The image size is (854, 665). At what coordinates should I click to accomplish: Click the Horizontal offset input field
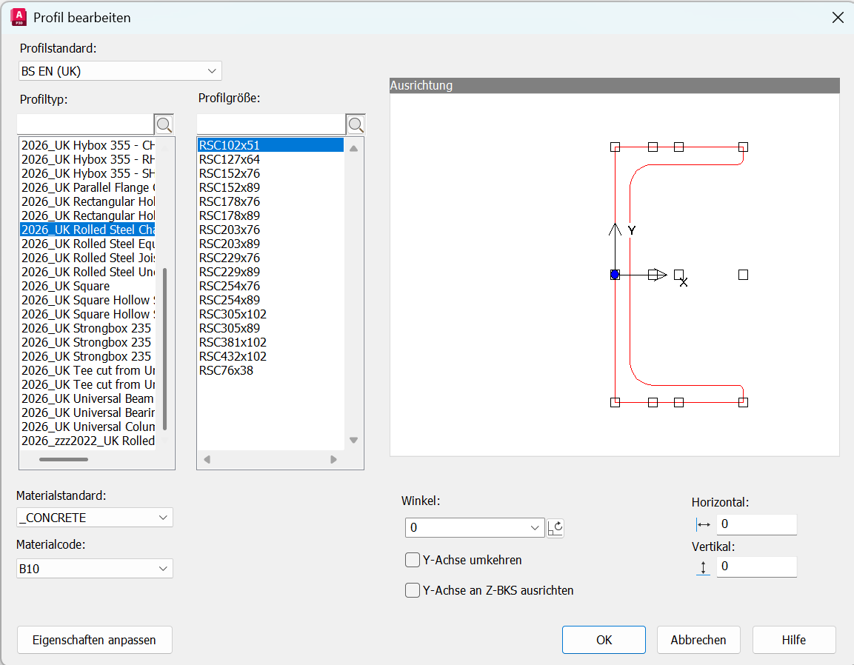pos(756,524)
